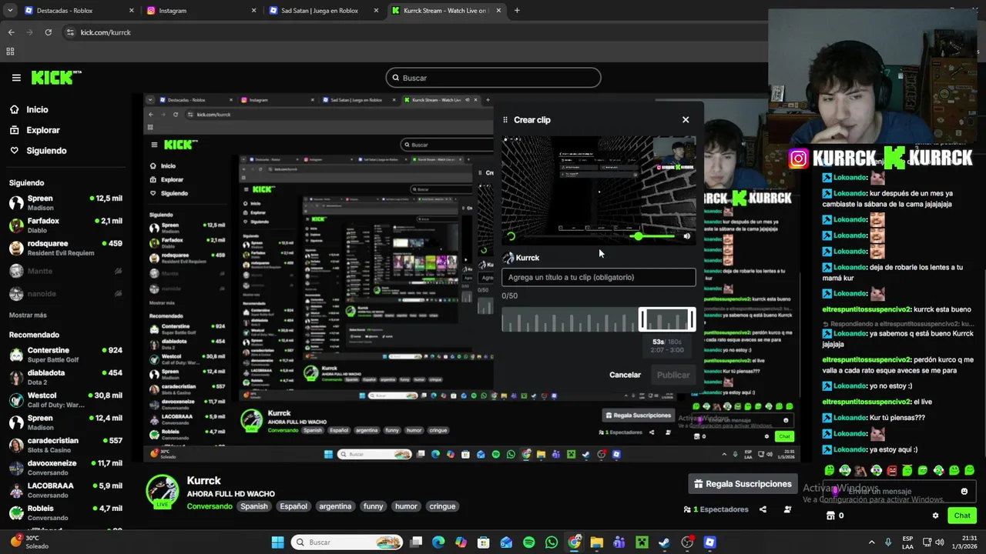Click the share icon beside Espectadores
Viewport: 986px width, 554px height.
click(x=763, y=509)
